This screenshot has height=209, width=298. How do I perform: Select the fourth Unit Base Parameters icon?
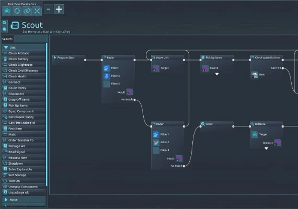[x=37, y=11]
